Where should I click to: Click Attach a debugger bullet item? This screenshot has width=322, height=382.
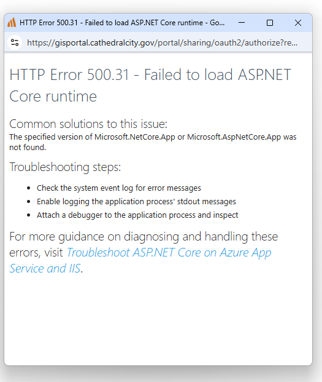tap(137, 215)
